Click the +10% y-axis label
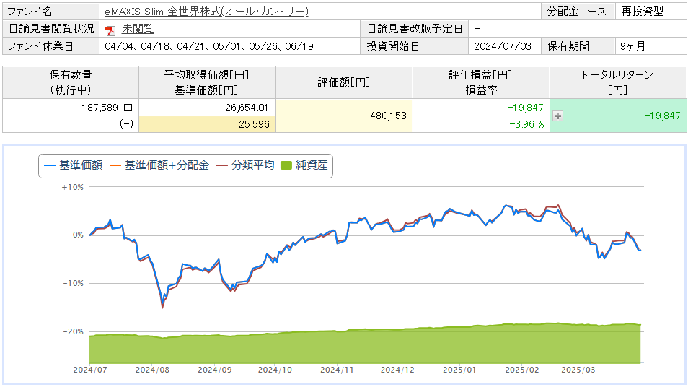 coord(72,187)
